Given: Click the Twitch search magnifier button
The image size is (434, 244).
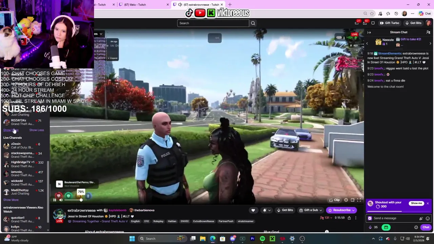Looking at the screenshot, I should coord(253,23).
